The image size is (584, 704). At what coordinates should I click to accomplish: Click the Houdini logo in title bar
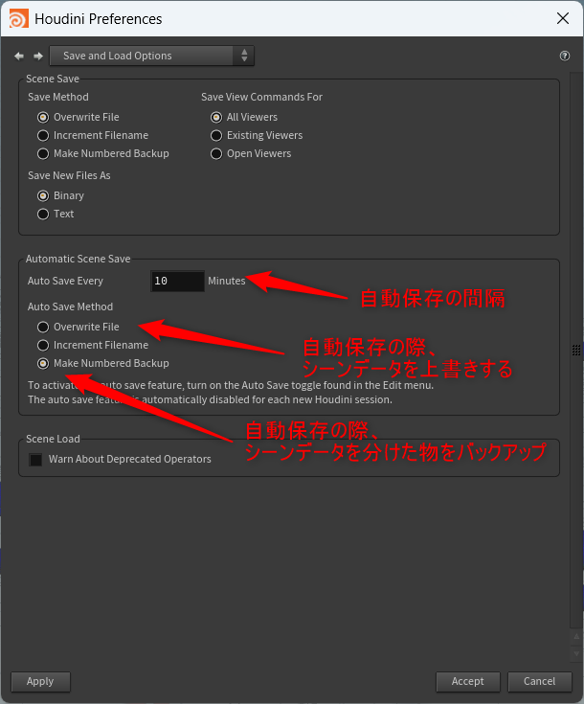pos(18,18)
